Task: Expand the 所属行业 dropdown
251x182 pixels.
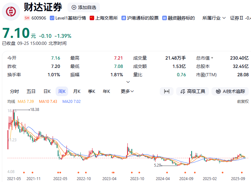Action: [x=214, y=18]
